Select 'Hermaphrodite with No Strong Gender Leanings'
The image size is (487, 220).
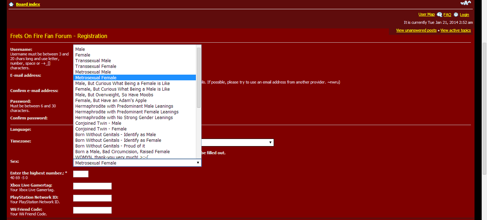pyautogui.click(x=135, y=118)
